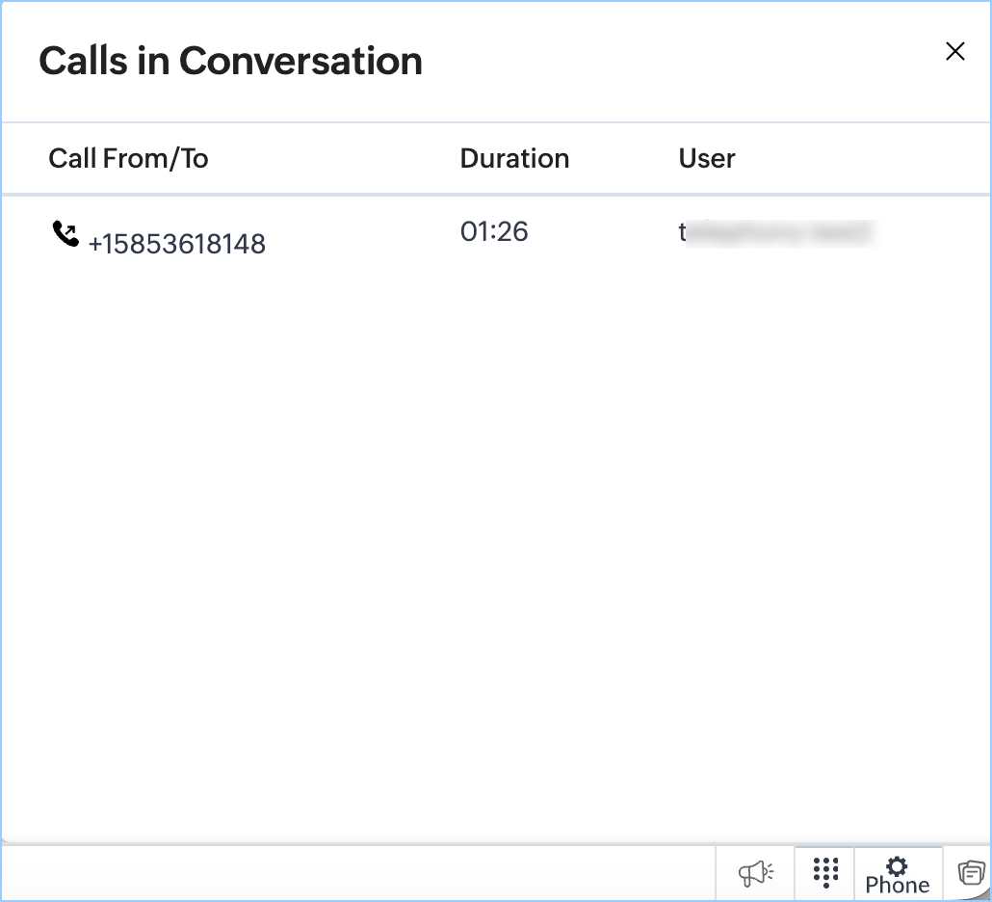The height and width of the screenshot is (902, 992).
Task: Click the call handset icon beside the number
Action: coord(65,234)
